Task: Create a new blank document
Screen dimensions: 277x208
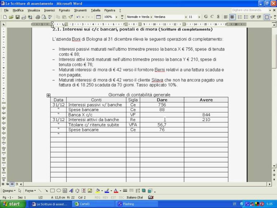Action: (5, 17)
